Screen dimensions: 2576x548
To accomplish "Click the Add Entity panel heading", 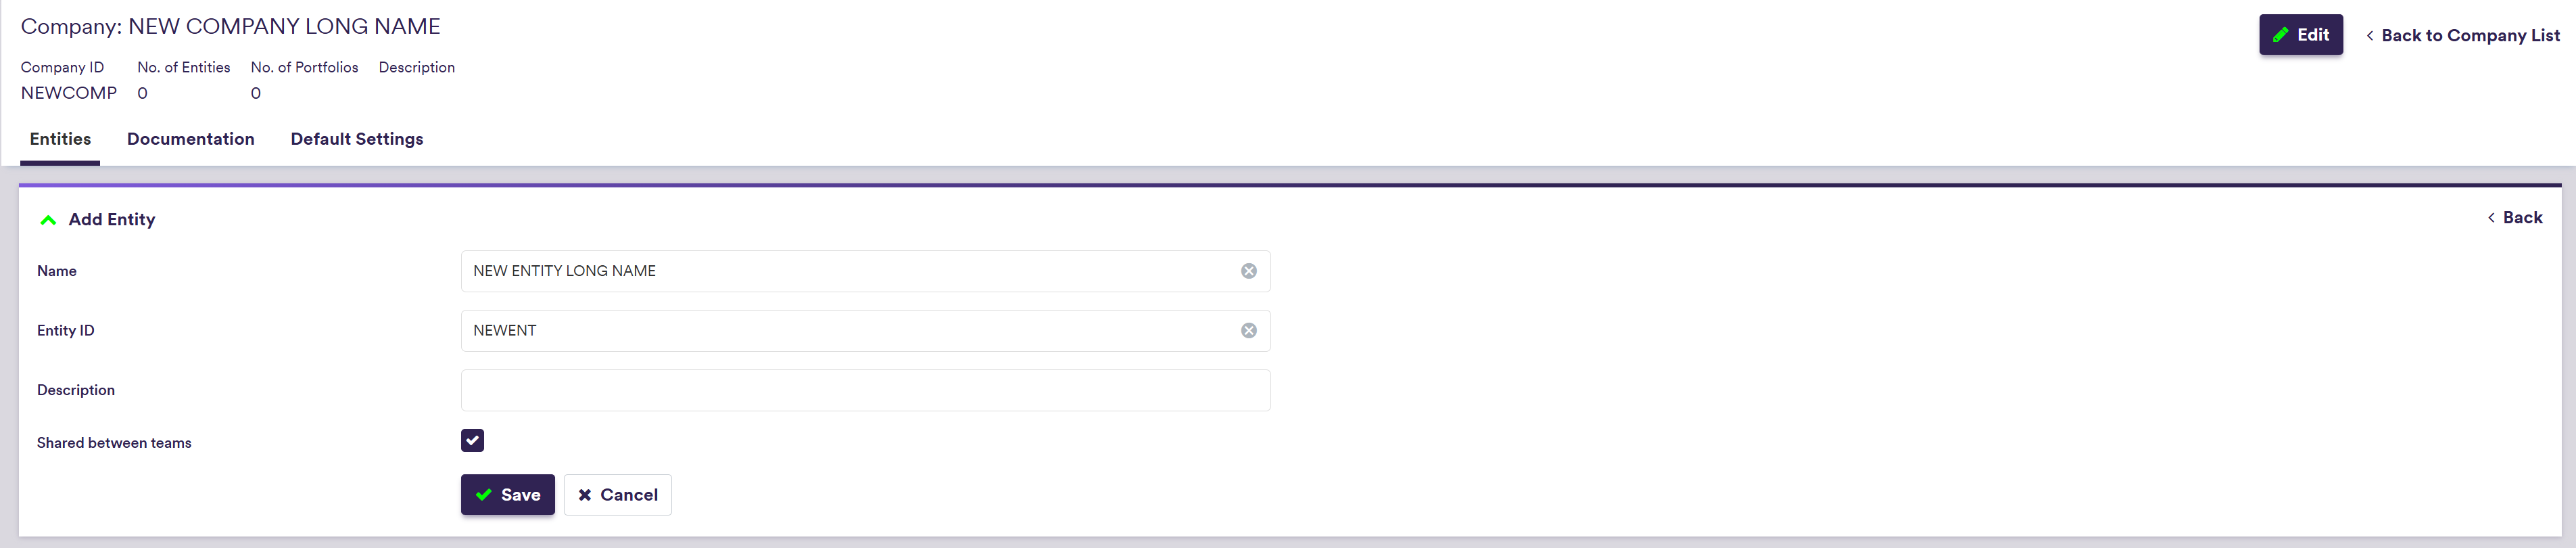I will (112, 220).
